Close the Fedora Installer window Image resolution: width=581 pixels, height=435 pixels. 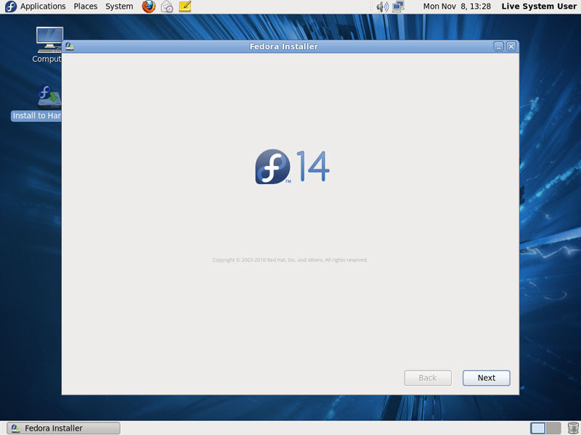tap(511, 46)
